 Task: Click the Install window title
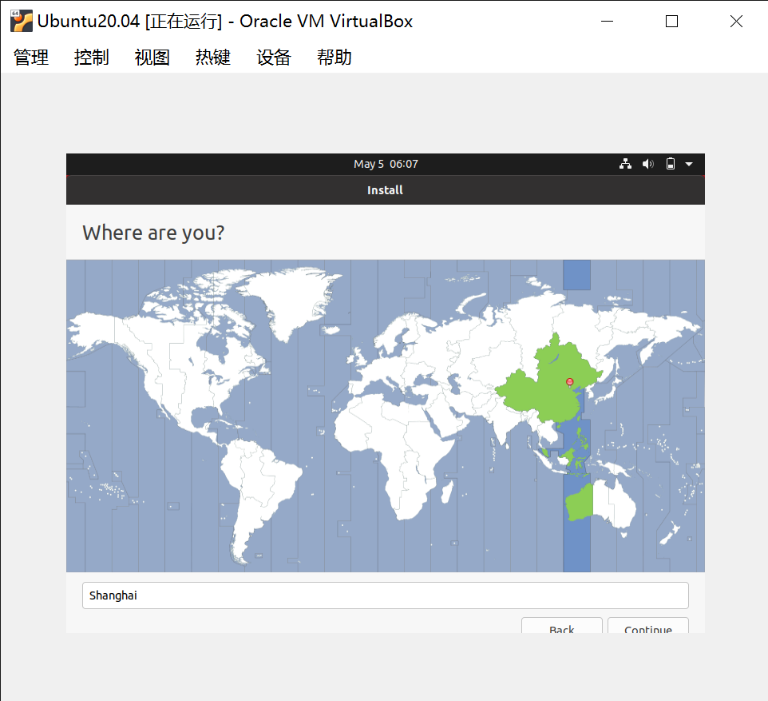pyautogui.click(x=386, y=190)
